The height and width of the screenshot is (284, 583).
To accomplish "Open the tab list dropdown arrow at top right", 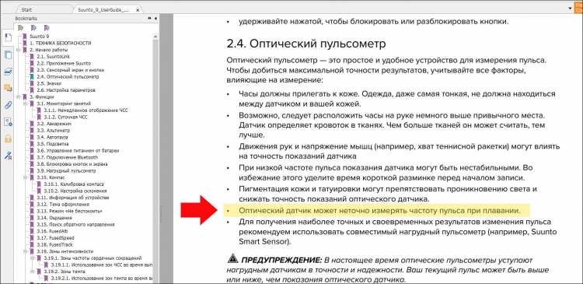I will click(x=570, y=8).
